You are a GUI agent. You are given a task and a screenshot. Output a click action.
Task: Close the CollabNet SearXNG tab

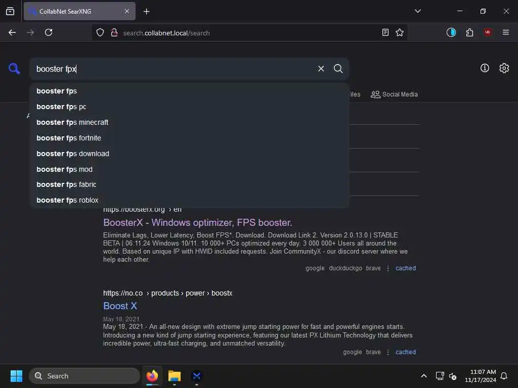click(127, 11)
